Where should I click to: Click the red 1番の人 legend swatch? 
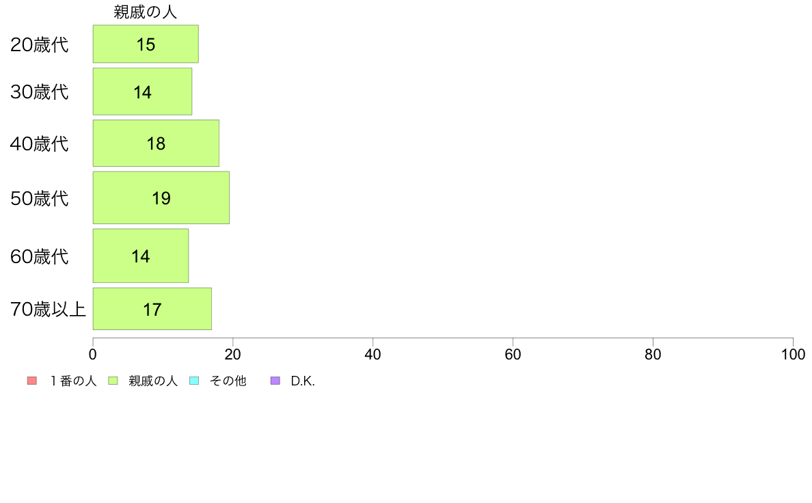pos(32,381)
